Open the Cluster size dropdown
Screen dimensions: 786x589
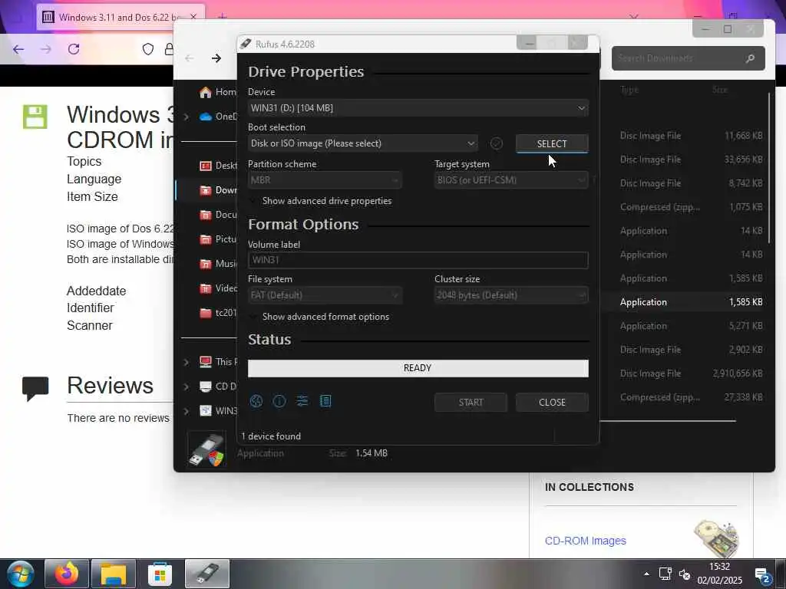click(x=511, y=295)
